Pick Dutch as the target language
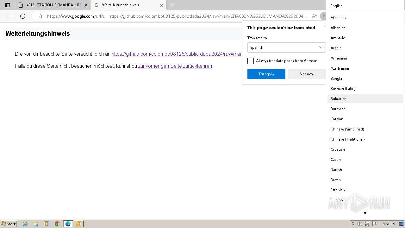Screen dimensions: 405x228 click(365, 180)
